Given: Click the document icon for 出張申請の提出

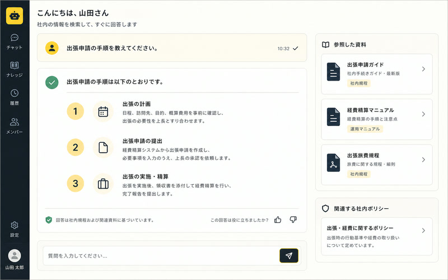Looking at the screenshot, I should pyautogui.click(x=103, y=148).
